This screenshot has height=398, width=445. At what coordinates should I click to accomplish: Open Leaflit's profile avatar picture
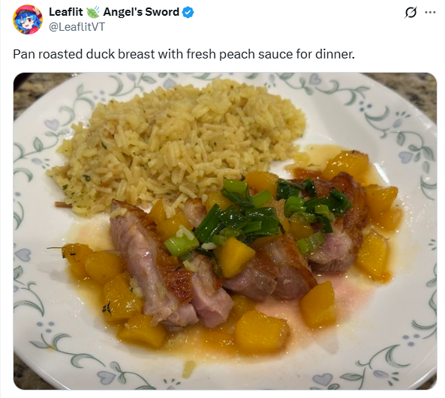(28, 19)
